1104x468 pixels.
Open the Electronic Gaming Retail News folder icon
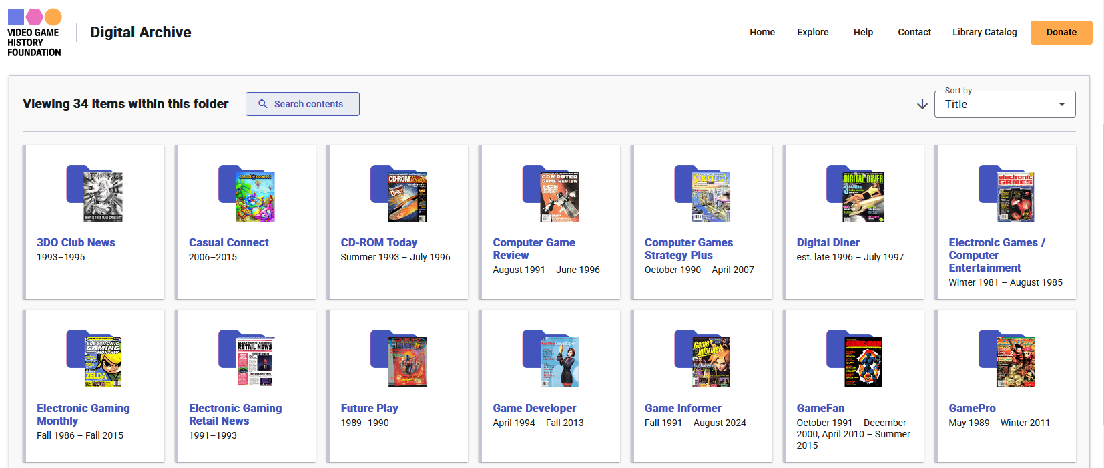(246, 359)
